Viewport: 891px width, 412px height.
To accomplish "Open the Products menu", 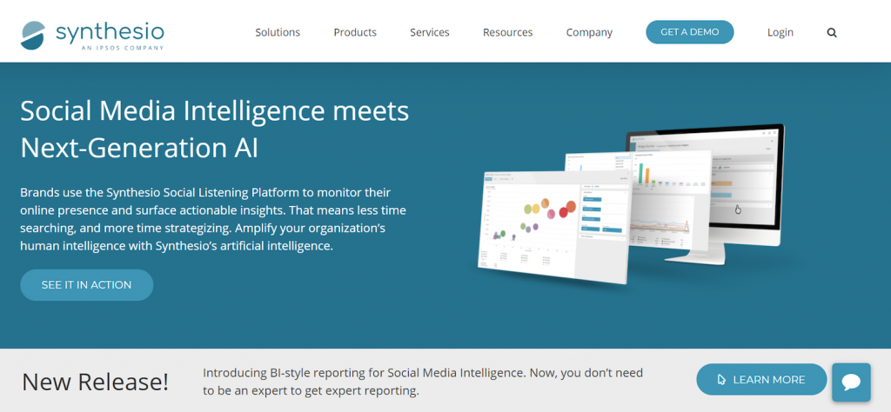I will coord(355,32).
